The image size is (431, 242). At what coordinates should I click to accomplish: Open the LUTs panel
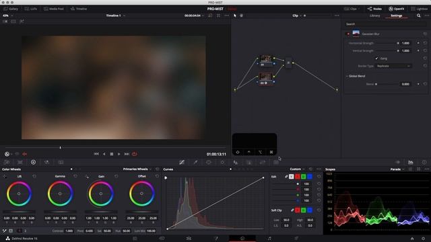(31, 9)
